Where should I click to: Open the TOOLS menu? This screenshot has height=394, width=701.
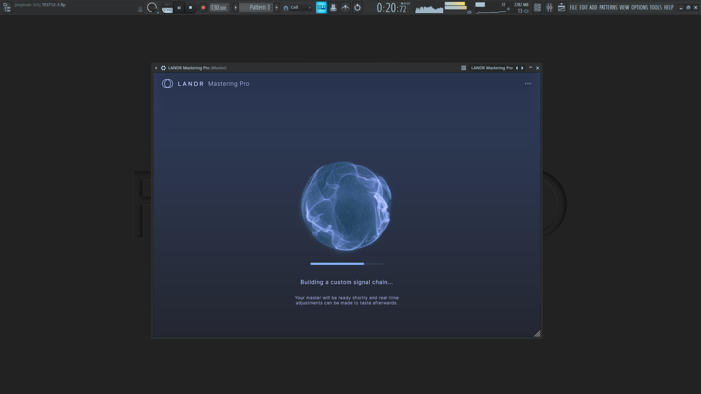coord(656,7)
